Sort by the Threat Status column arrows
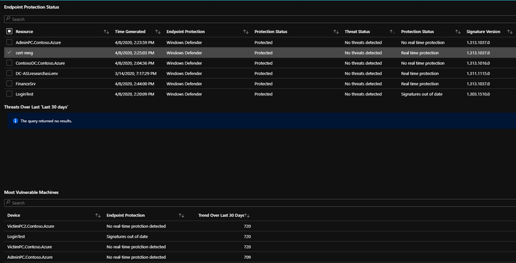 (x=392, y=32)
